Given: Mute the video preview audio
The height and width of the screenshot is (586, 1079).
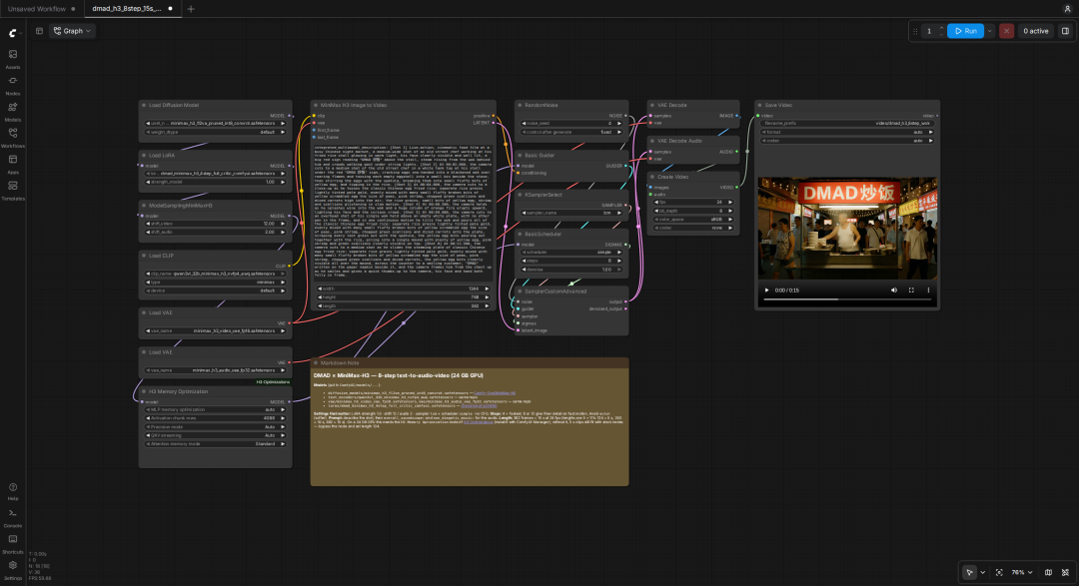Looking at the screenshot, I should tap(894, 291).
